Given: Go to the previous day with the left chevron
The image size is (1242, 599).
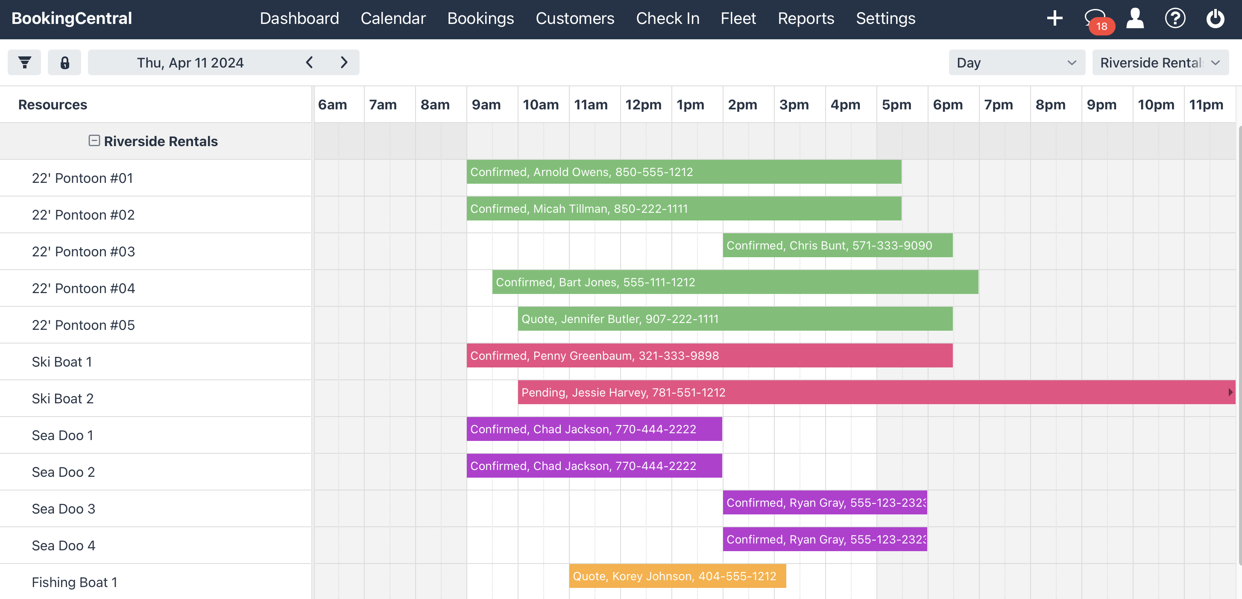Looking at the screenshot, I should [309, 62].
